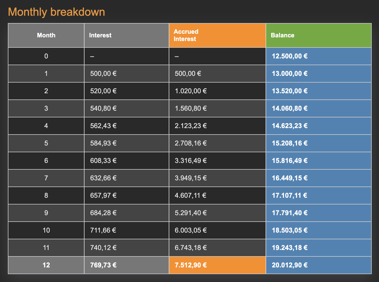Viewport: 379px width, 282px height.
Task: Select balance 12.500,00 € cell
Action: tap(319, 56)
